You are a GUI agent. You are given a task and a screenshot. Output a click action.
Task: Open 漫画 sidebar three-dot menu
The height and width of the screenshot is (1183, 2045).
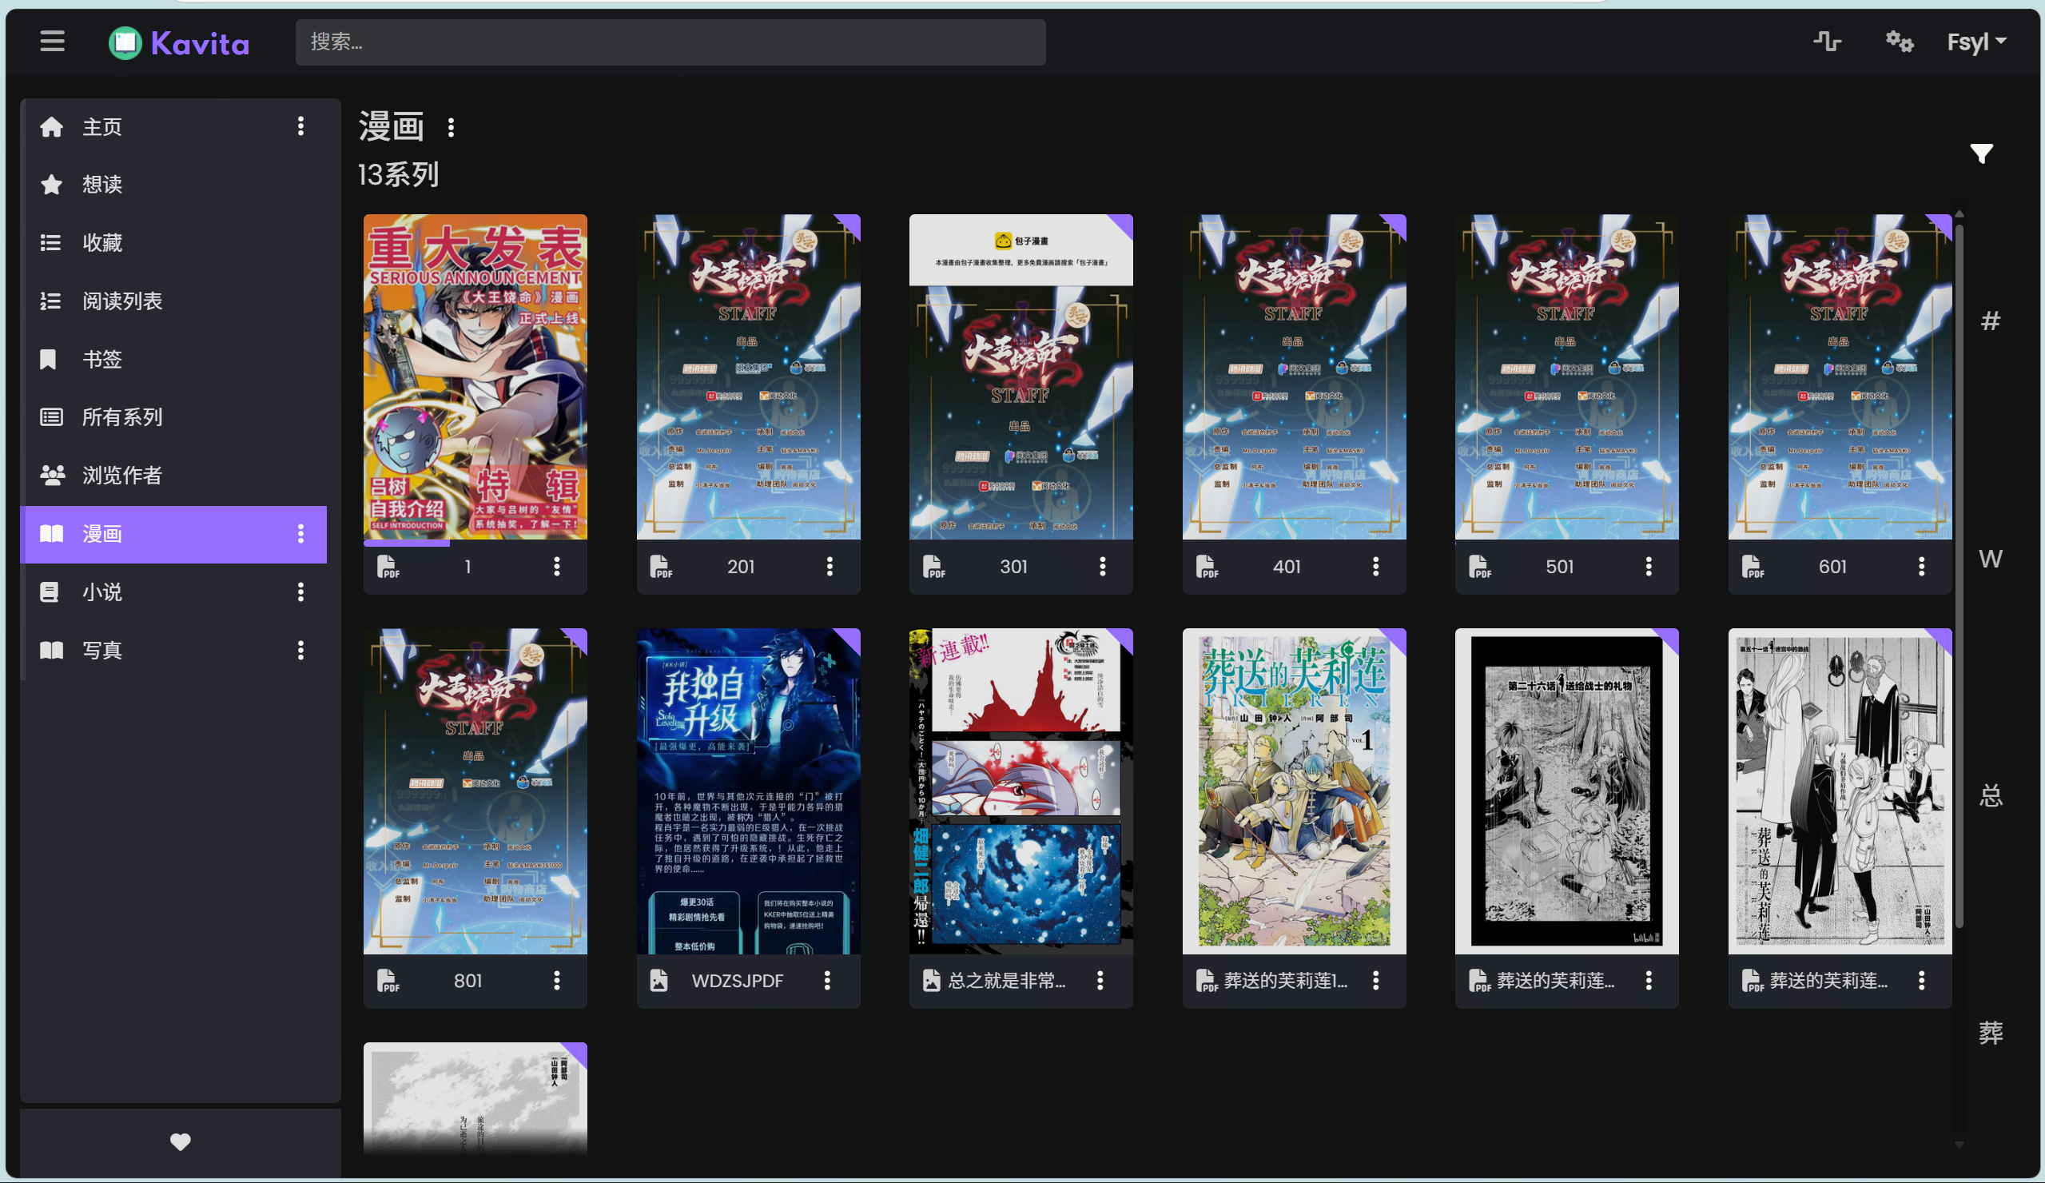300,534
